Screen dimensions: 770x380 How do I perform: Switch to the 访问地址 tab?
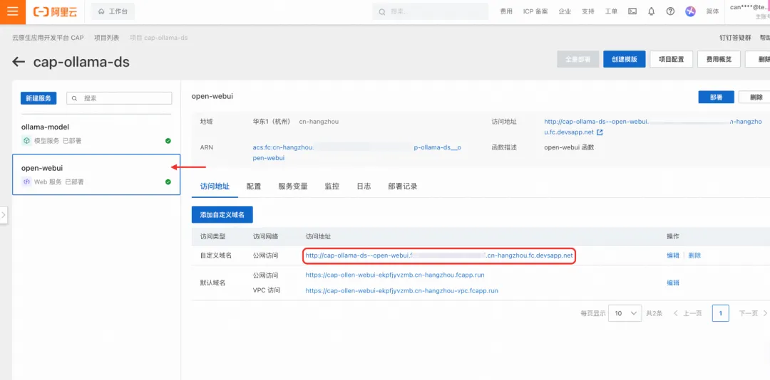215,186
